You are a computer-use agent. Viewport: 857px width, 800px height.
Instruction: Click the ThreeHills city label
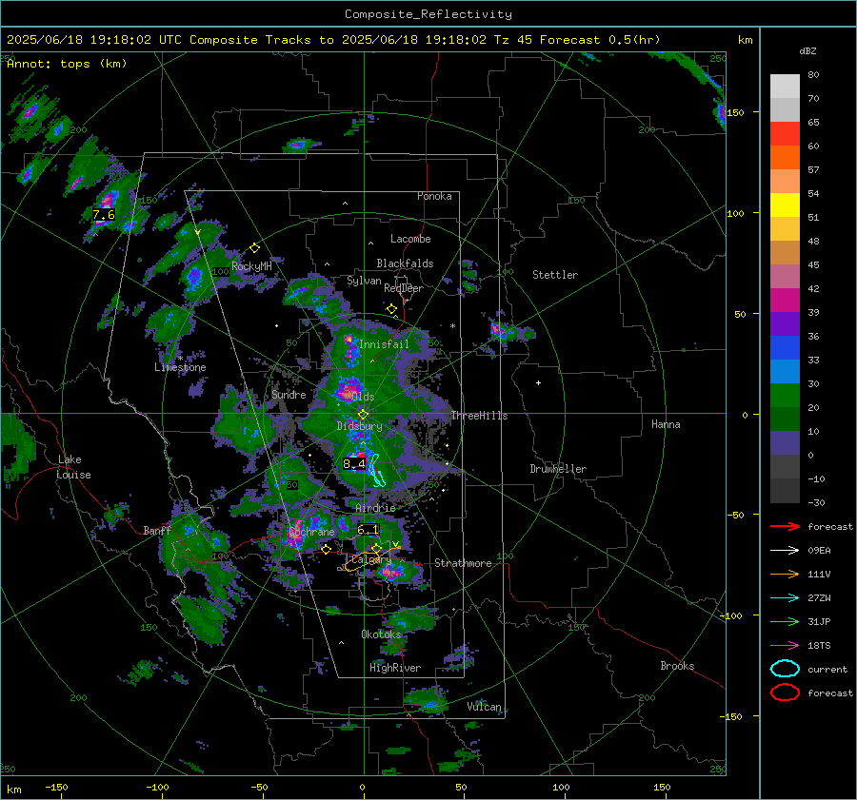pyautogui.click(x=479, y=416)
